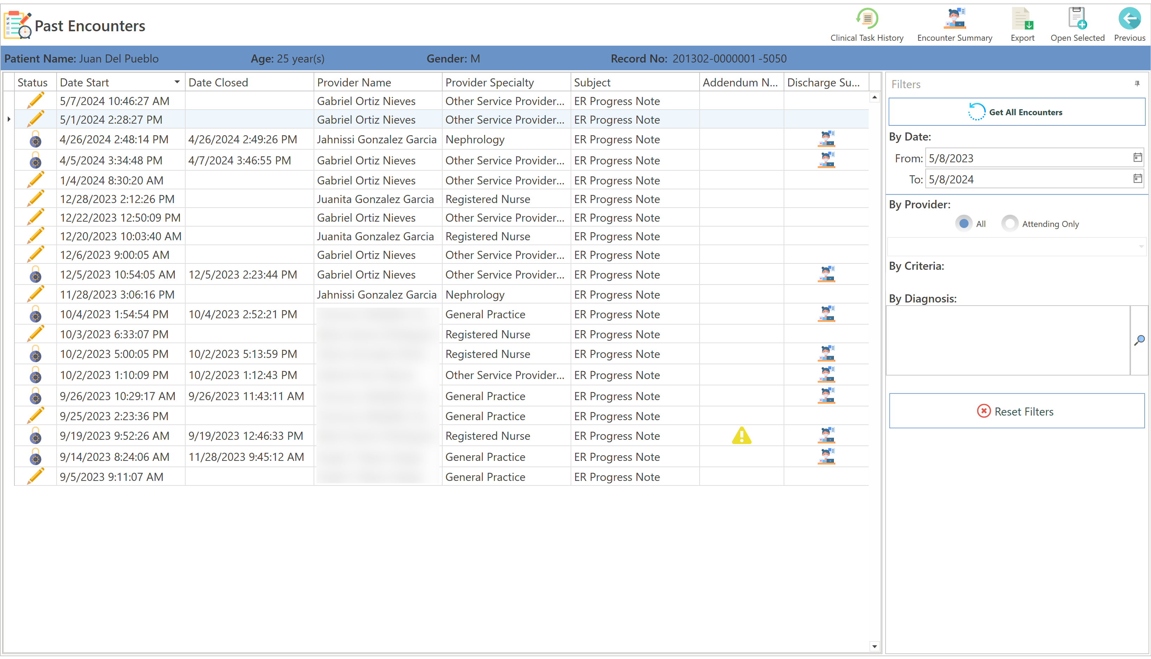Click the diagnosis search magnifier icon
This screenshot has width=1151, height=659.
click(1140, 340)
